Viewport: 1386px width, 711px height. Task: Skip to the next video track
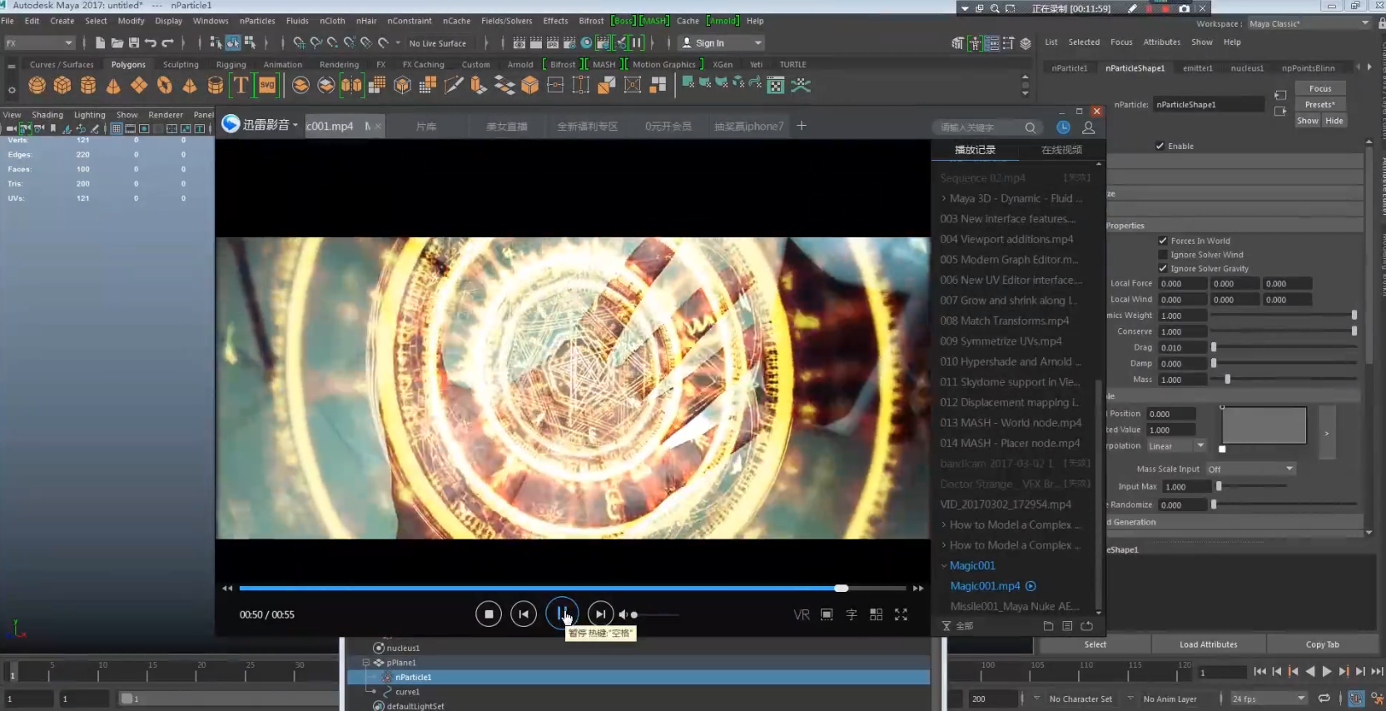click(600, 614)
